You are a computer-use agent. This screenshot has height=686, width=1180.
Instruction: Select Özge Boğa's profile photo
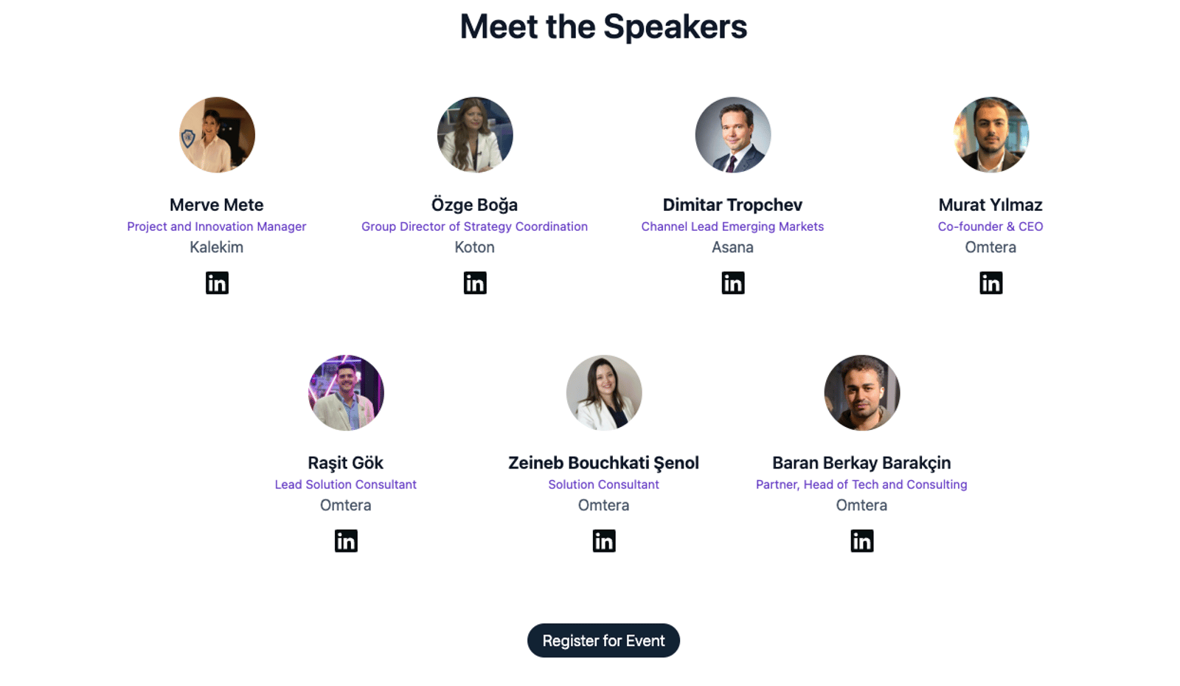(x=475, y=135)
